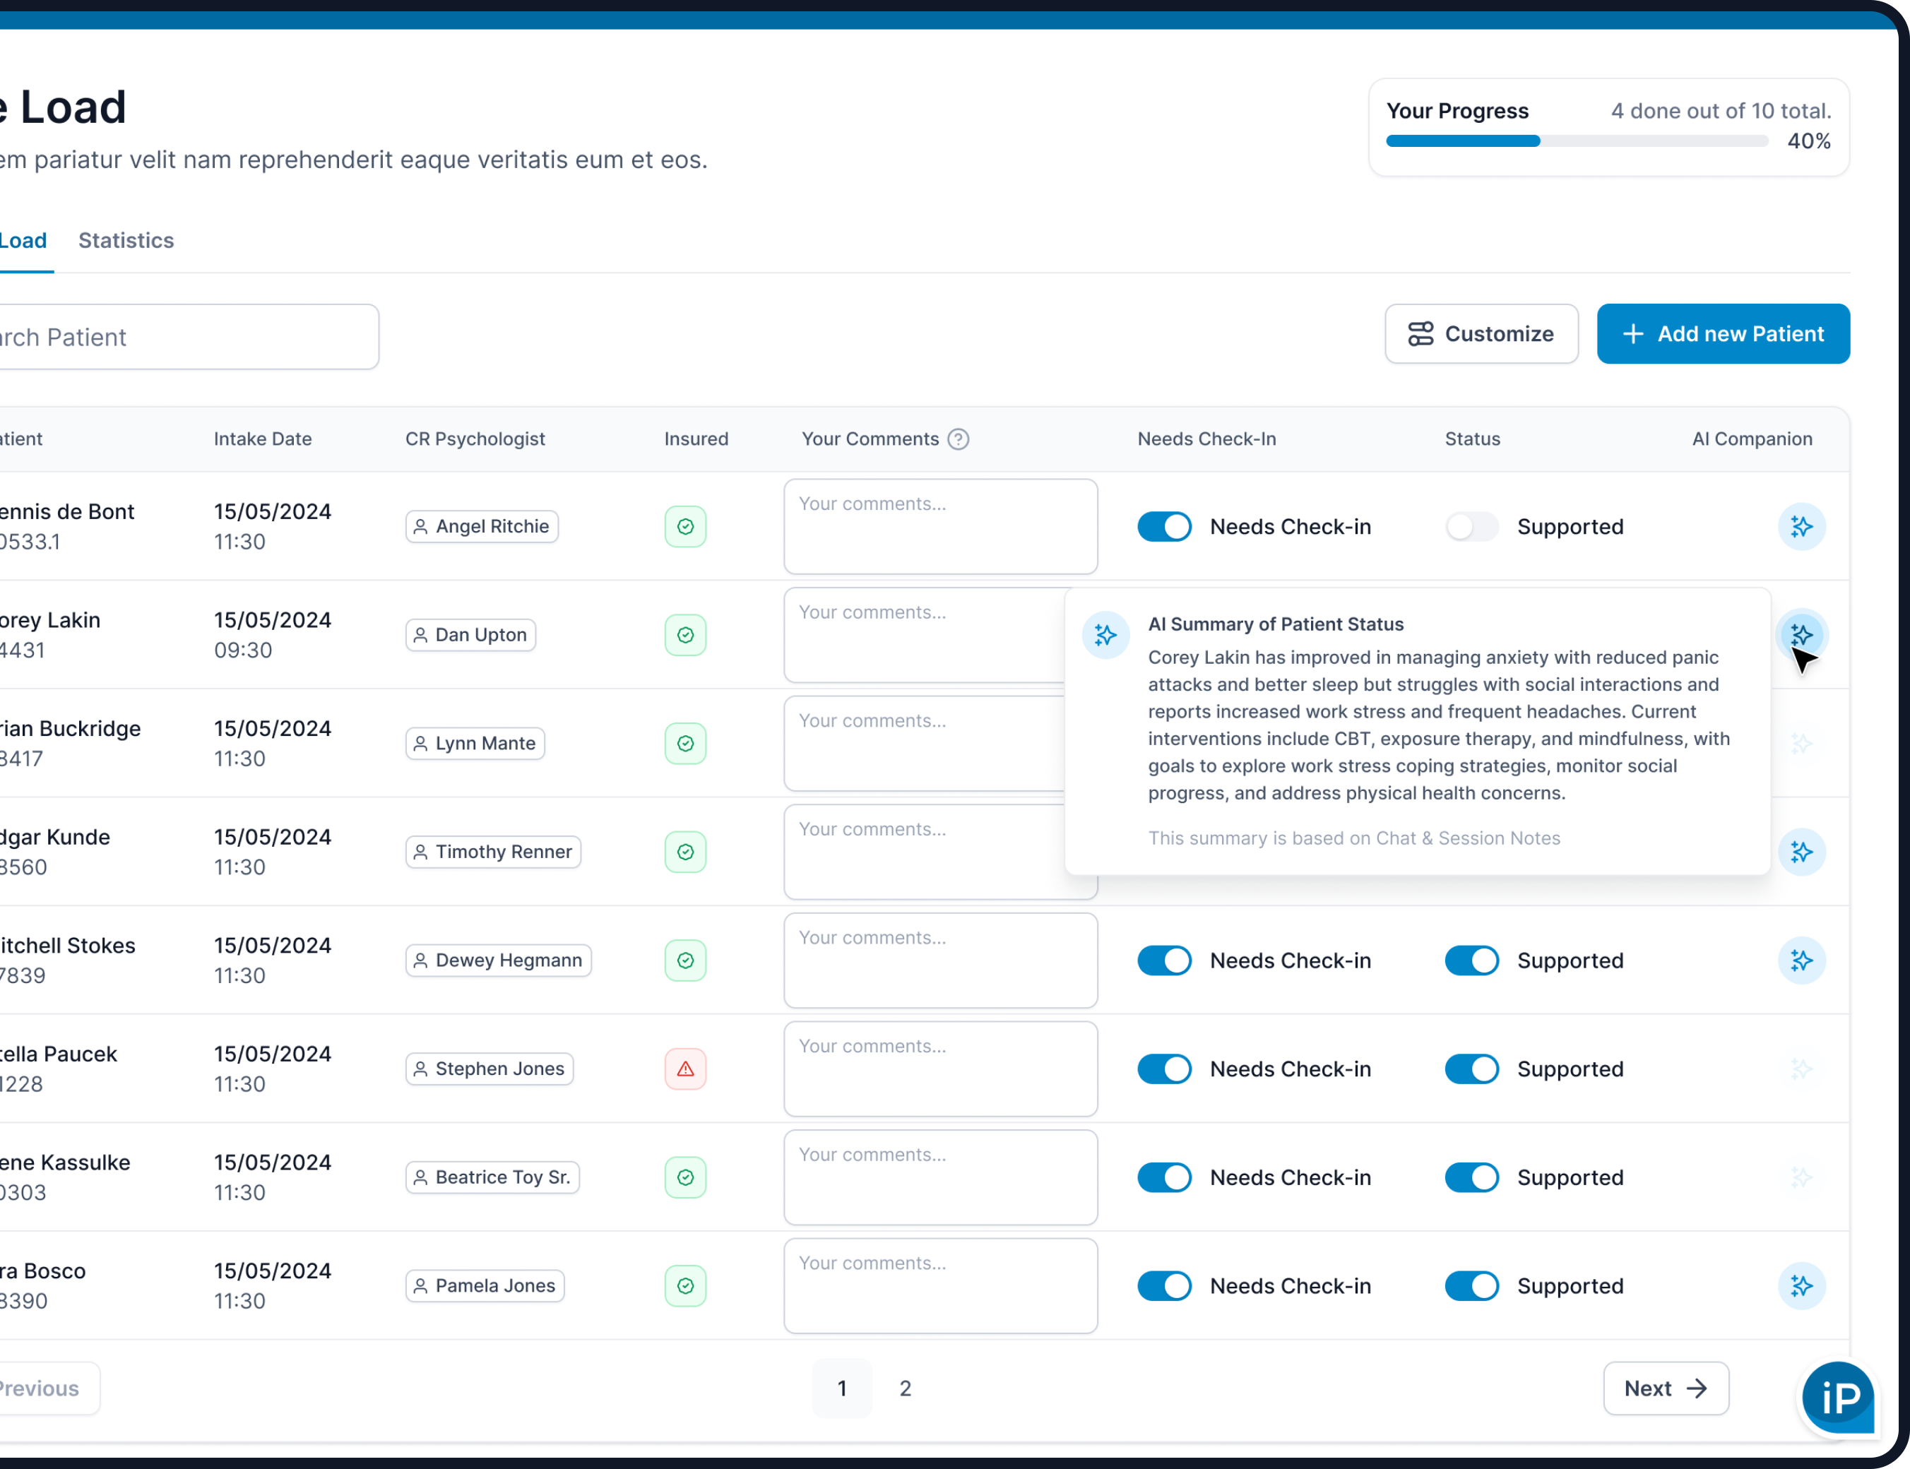Open Angel Ritchie psychologist chip

(x=482, y=526)
